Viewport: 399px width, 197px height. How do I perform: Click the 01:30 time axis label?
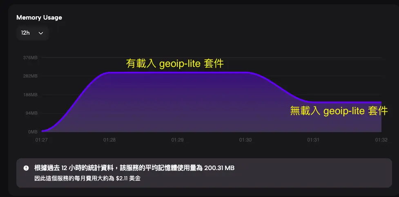tap(245, 140)
